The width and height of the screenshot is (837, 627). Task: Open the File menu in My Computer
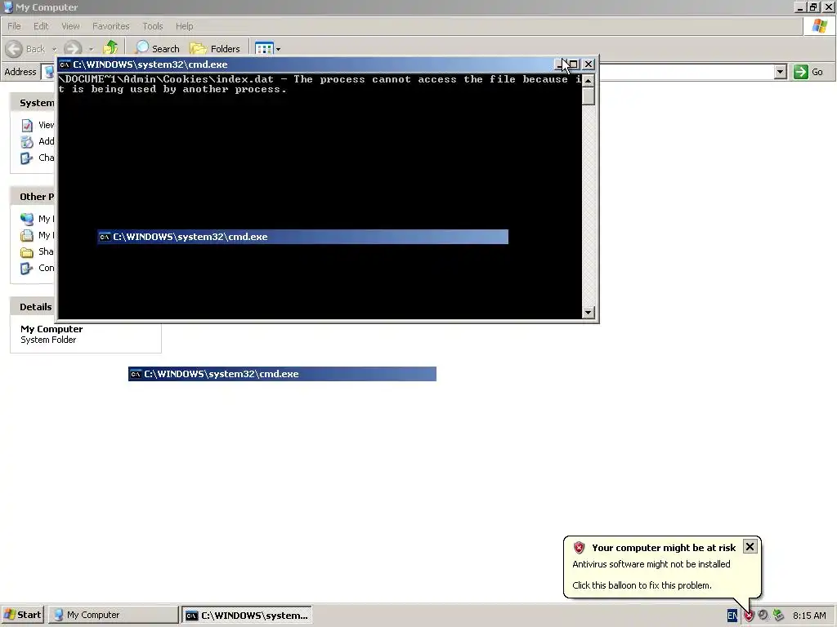[x=14, y=26]
